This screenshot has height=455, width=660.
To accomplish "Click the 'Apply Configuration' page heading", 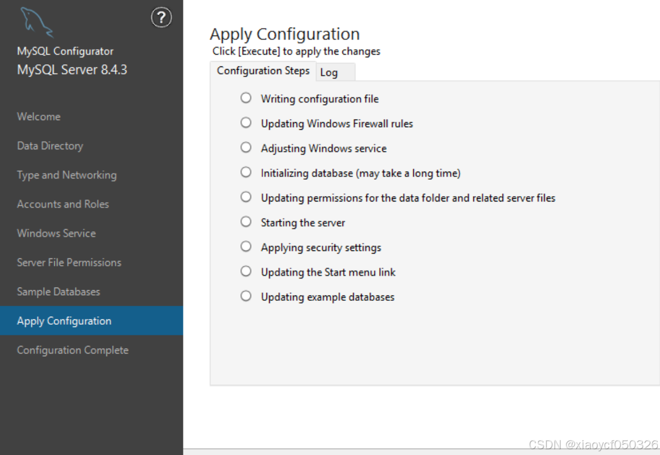I will pos(285,35).
